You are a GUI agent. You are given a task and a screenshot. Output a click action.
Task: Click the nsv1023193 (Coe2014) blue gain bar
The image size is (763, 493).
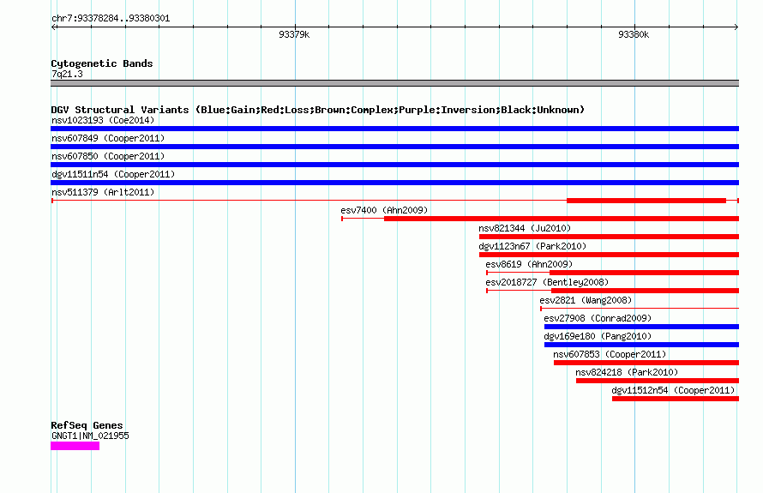pos(394,129)
